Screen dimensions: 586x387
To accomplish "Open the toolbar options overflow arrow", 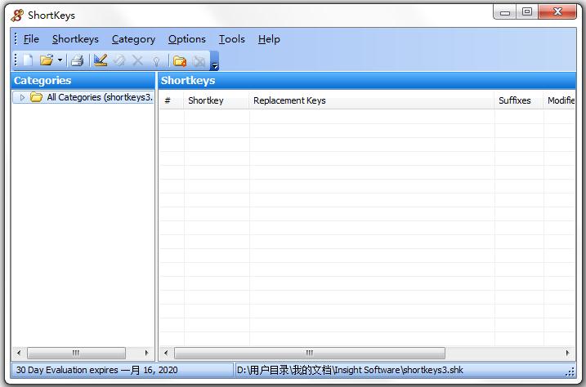I will (x=214, y=62).
